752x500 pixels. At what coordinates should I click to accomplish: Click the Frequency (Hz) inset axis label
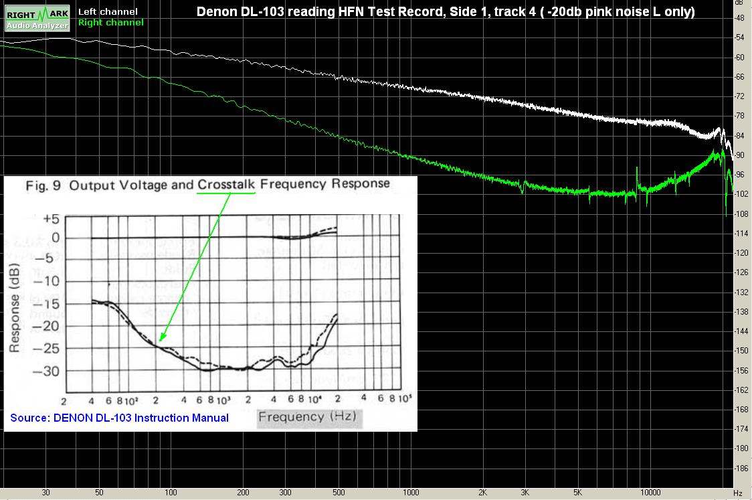click(307, 416)
